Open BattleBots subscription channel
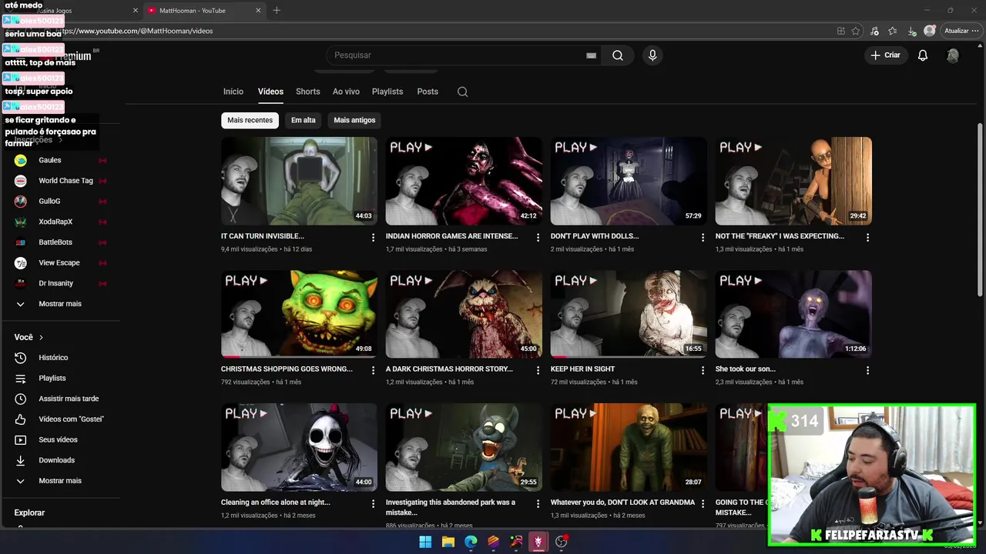986x554 pixels. coord(60,242)
